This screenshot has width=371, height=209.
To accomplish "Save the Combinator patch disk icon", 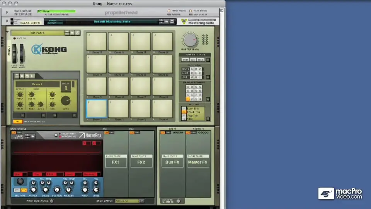I will pyautogui.click(x=172, y=22).
